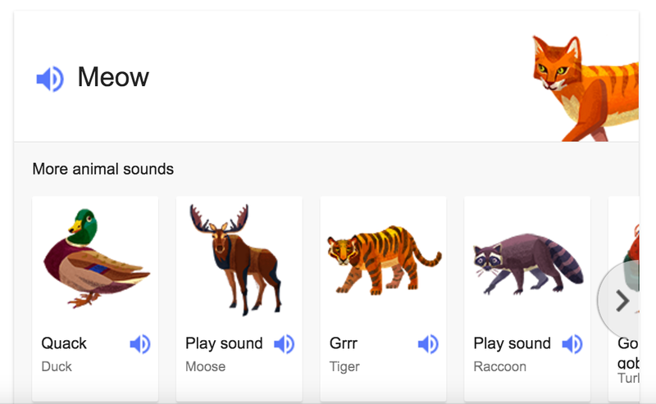Click the Raccoon 'Play sound' text
The height and width of the screenshot is (404, 656).
[x=512, y=343]
